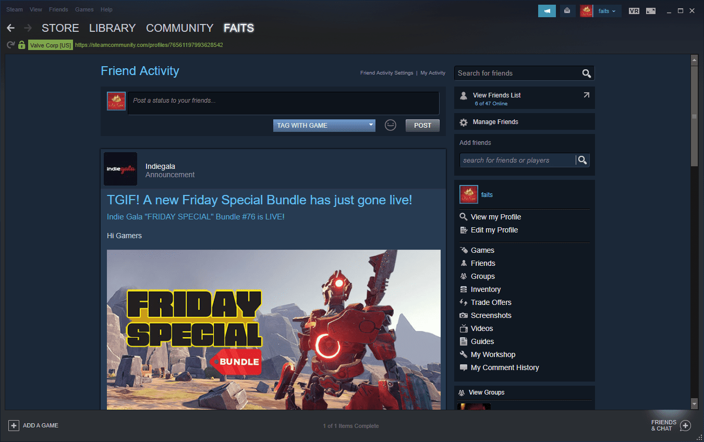Enable VR mode button
The width and height of the screenshot is (704, 442).
click(x=634, y=11)
